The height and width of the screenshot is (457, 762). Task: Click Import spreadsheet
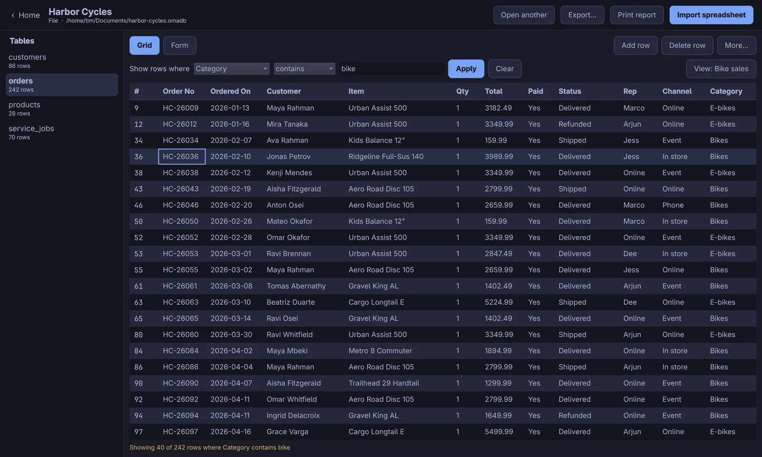712,15
